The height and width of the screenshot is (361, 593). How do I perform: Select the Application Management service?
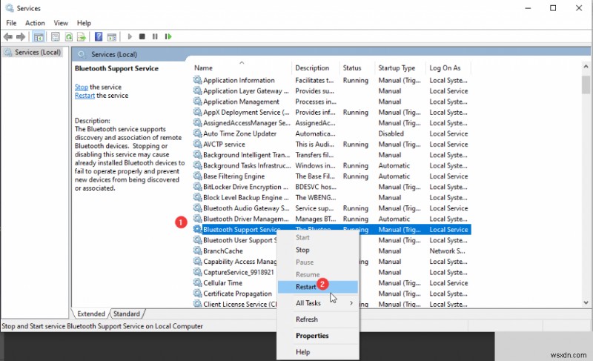331,102
